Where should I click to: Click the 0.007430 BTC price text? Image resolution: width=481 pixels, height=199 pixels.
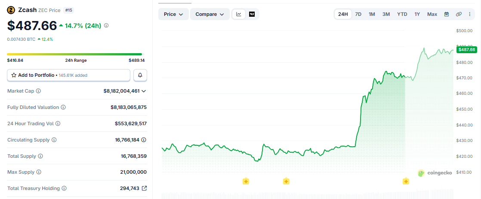(x=21, y=39)
